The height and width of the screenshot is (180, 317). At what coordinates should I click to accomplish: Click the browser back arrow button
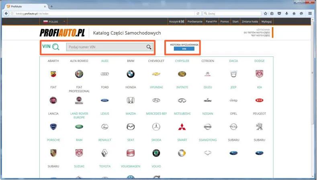coord(6,14)
